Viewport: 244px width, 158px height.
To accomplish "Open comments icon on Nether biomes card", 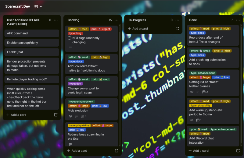I will 205,92.
